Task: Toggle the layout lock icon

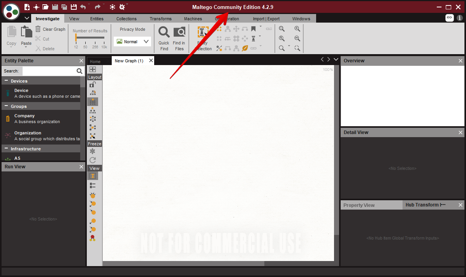Action: coord(93,85)
